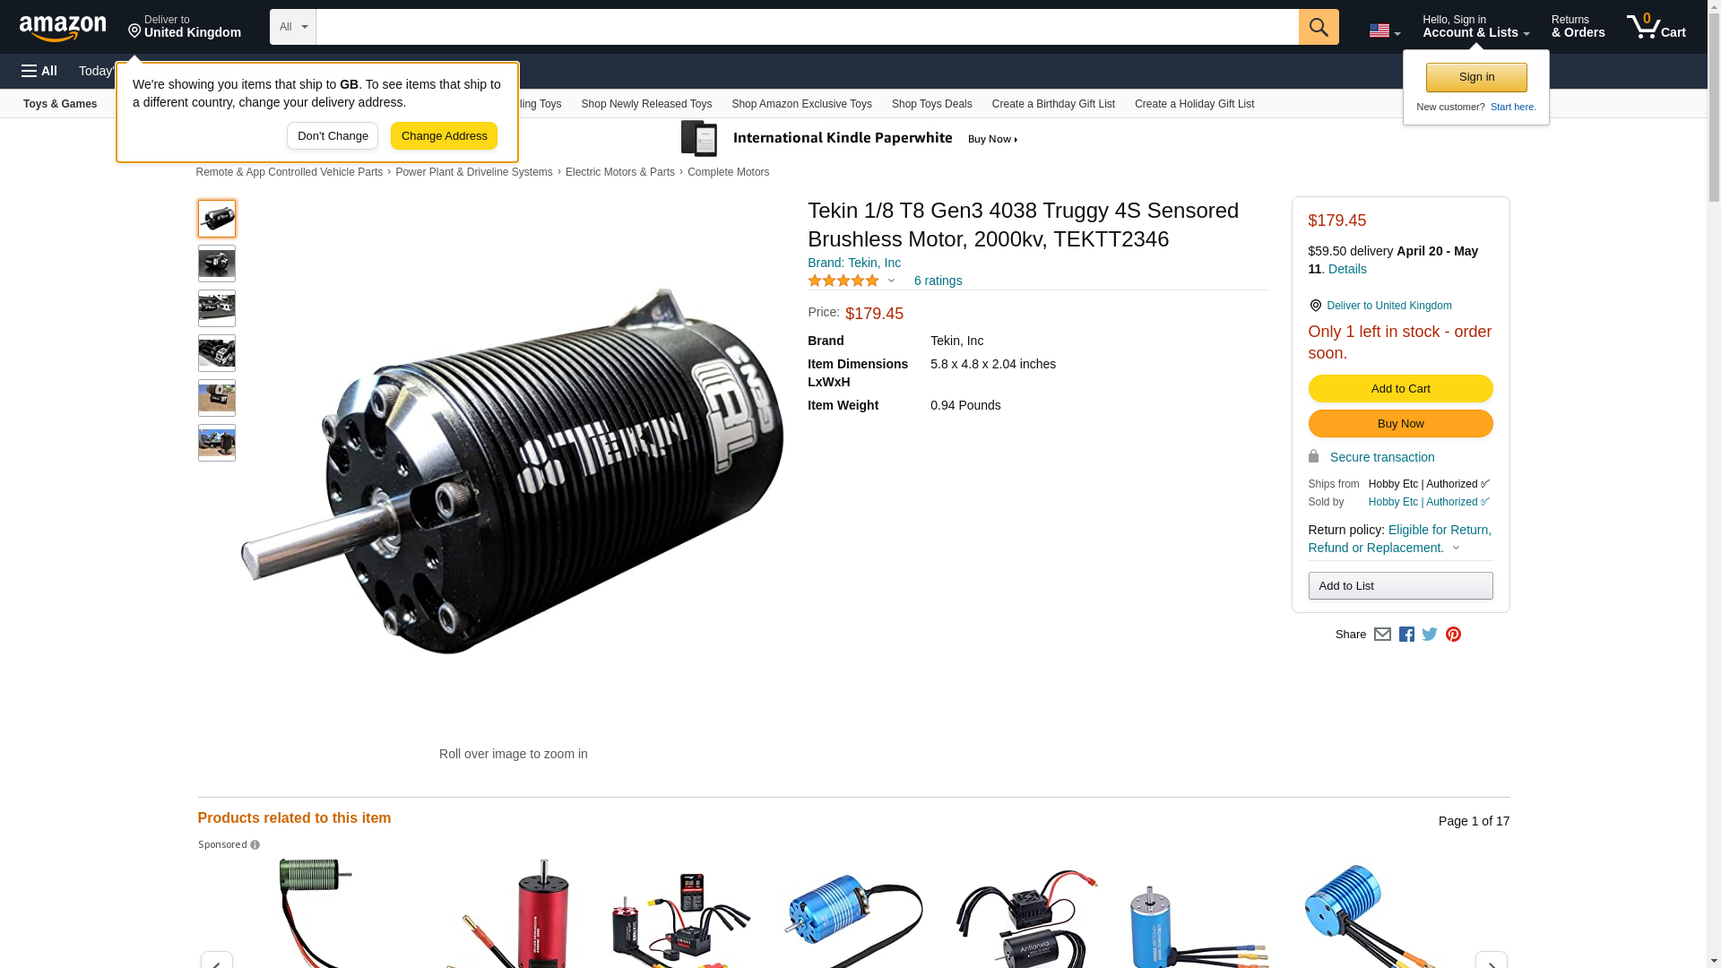The width and height of the screenshot is (1721, 968).
Task: Open Create a Birthday Gift List
Action: (1053, 104)
